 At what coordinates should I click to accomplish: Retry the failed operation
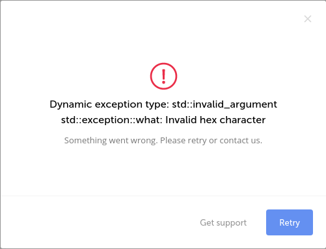[x=290, y=222]
